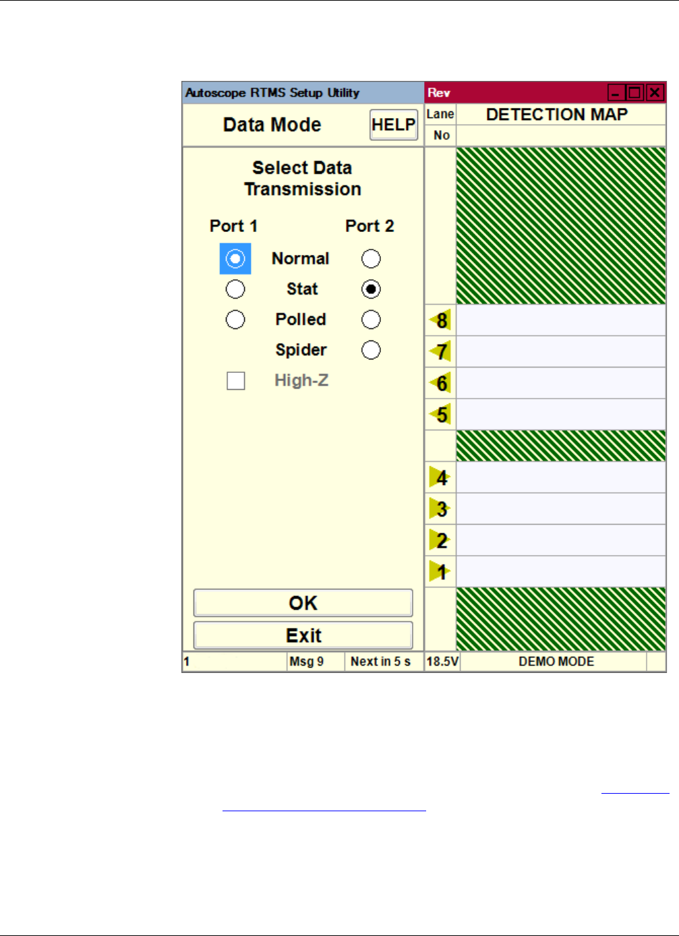Select lane 5 arrow marker
Image resolution: width=679 pixels, height=936 pixels.
[440, 414]
